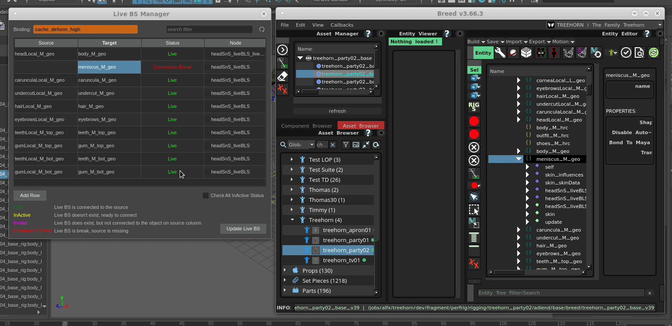The width and height of the screenshot is (672, 326).
Task: Click the red XX delete icon in Asset Manager
Action: point(282,90)
